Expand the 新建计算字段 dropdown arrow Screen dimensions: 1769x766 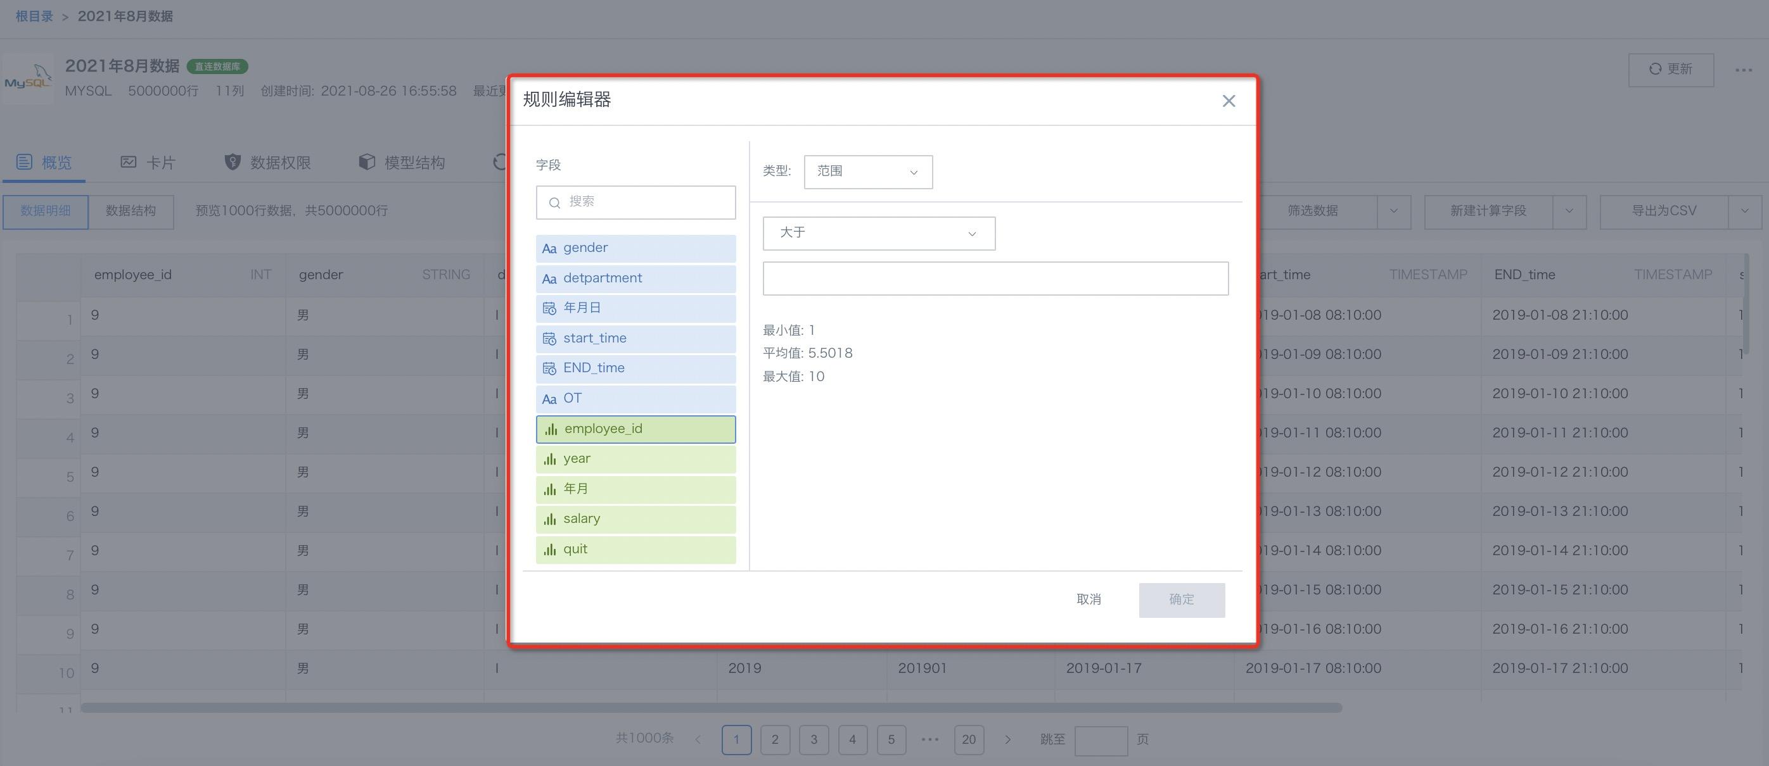tap(1569, 211)
